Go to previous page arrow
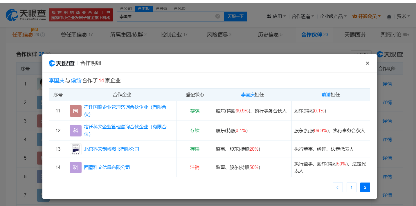Image resolution: width=416 pixels, height=206 pixels. (338, 187)
